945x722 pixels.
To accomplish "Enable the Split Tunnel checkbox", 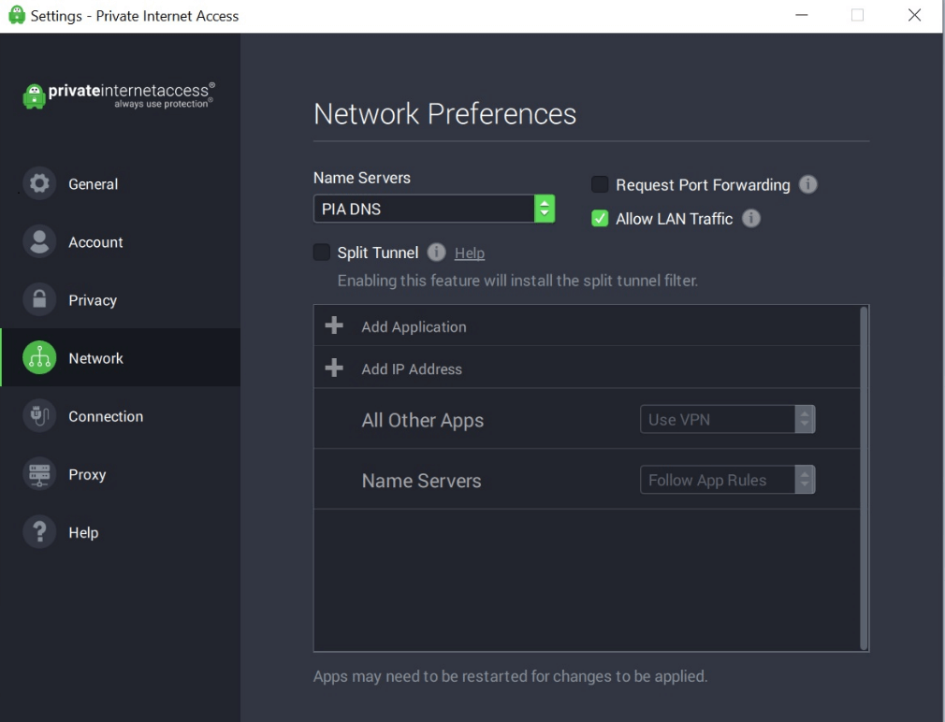I will click(x=322, y=252).
